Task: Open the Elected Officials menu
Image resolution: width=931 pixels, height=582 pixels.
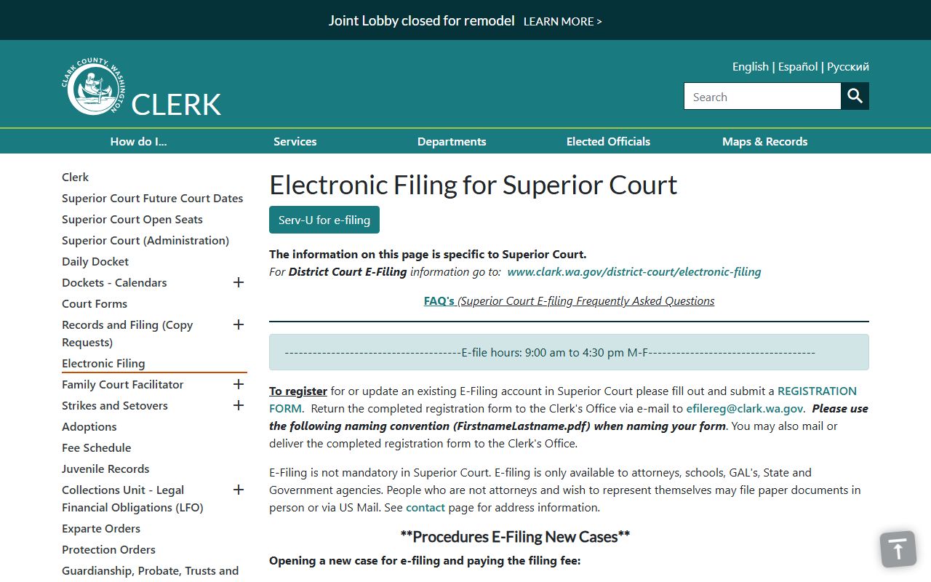Action: click(x=608, y=141)
